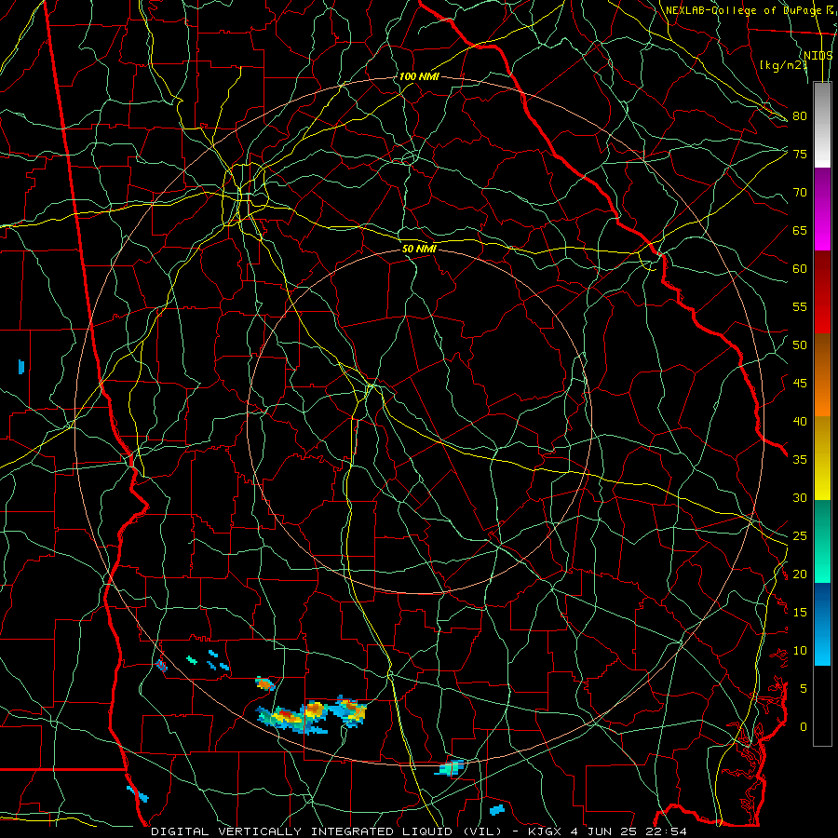Click the 100 NMI range ring label
The image size is (838, 838).
[x=419, y=77]
